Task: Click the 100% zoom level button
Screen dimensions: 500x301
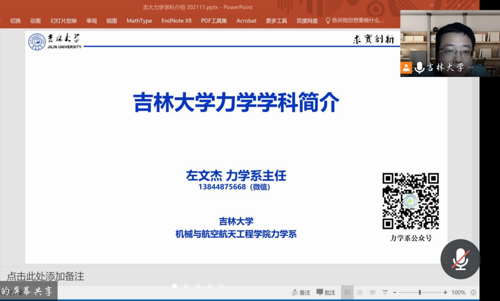Action: 458,292
